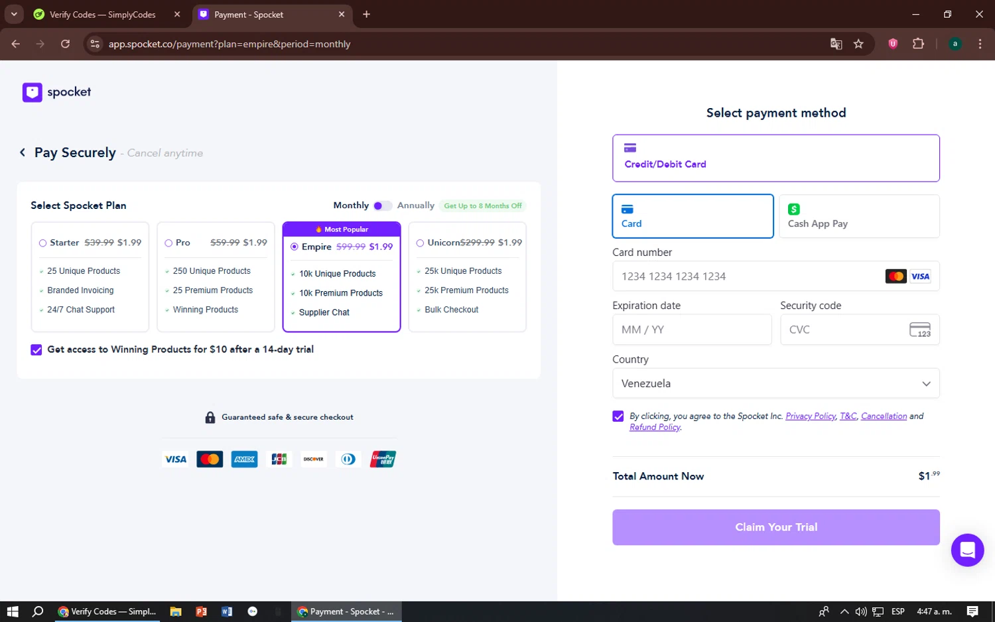View site information icon in address bar

(95, 44)
